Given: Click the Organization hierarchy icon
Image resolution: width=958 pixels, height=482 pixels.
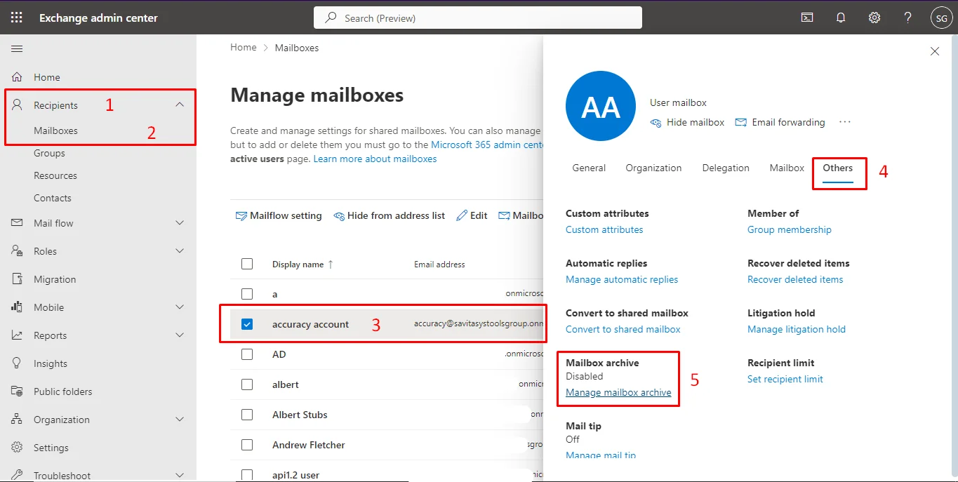Looking at the screenshot, I should point(18,420).
